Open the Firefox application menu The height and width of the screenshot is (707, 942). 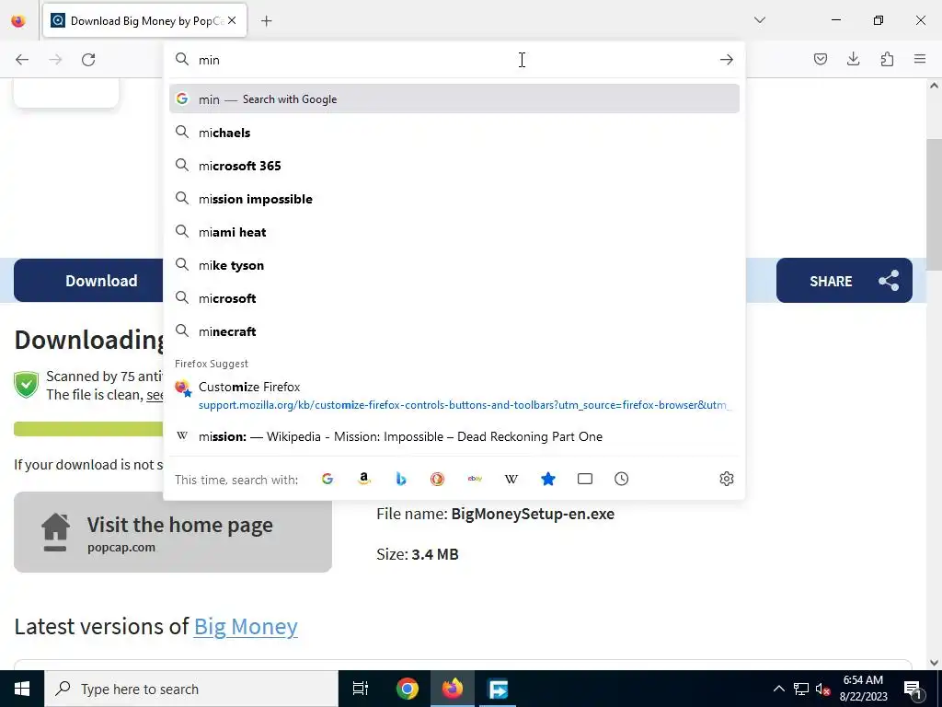920,59
